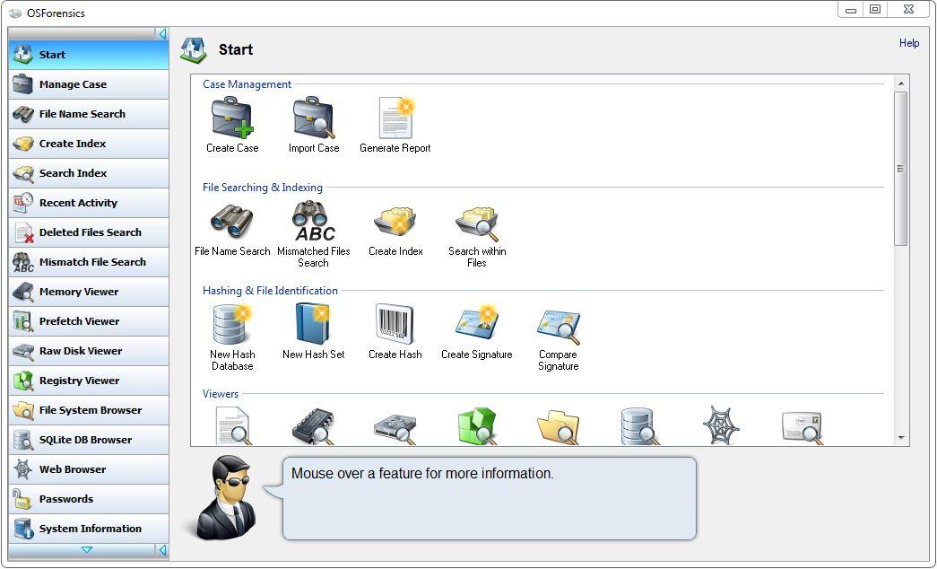Go to System Information sidebar item
Screen dimensions: 937x569
(x=89, y=529)
